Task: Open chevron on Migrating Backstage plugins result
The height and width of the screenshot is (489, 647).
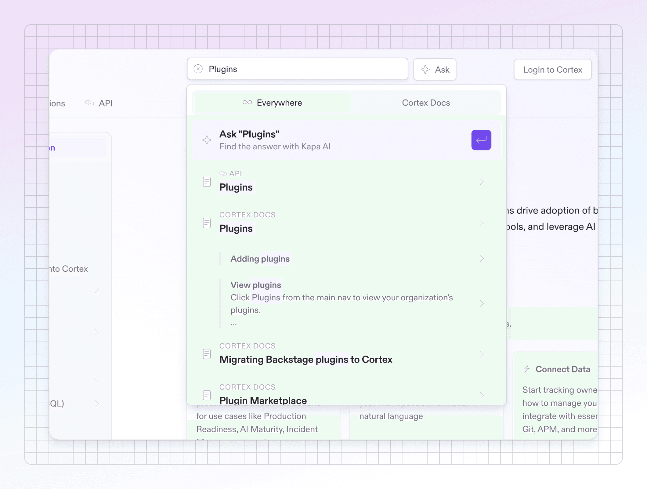Action: click(x=482, y=354)
